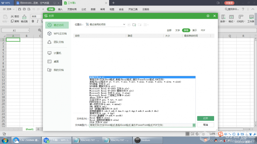Click the new folder icon in dialog
This screenshot has width=257, height=144.
click(x=140, y=25)
